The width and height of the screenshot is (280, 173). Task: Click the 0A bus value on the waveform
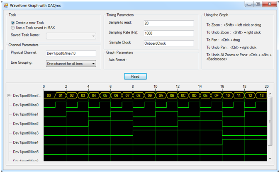[x=161, y=96]
